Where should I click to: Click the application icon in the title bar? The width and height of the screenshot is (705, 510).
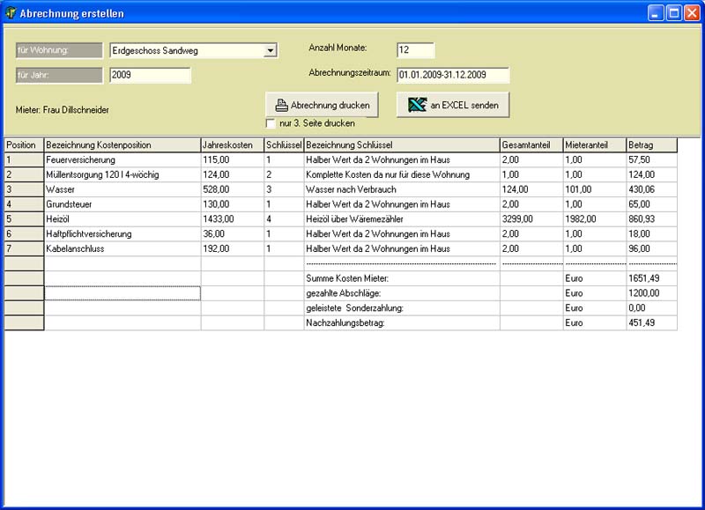coord(11,13)
